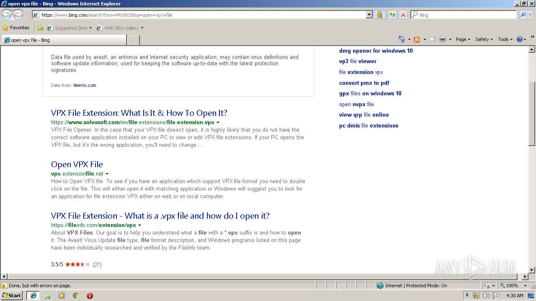Click related search 'view qrp file online'

(x=364, y=115)
